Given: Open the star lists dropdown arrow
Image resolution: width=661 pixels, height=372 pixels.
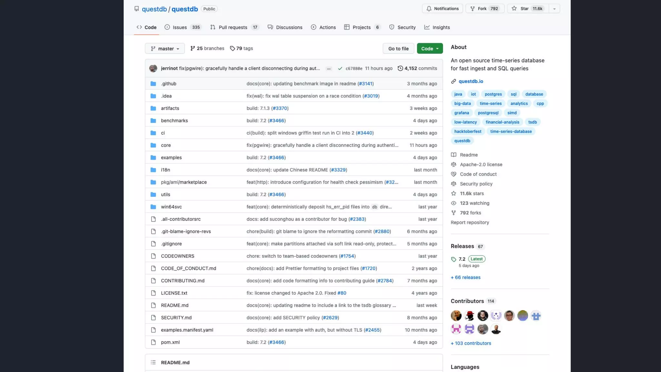Looking at the screenshot, I should [554, 9].
